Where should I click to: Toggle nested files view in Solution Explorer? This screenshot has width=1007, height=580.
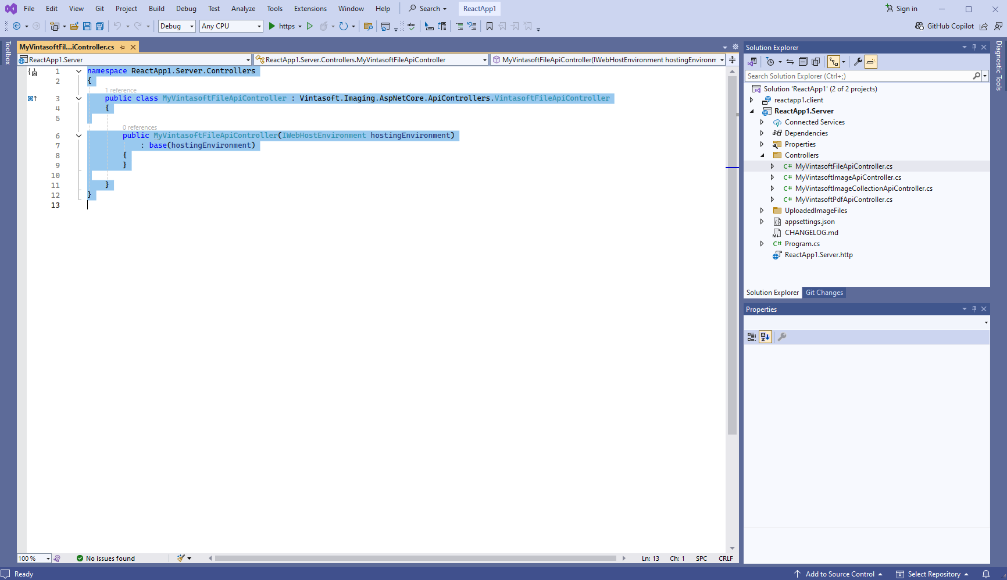click(x=834, y=62)
